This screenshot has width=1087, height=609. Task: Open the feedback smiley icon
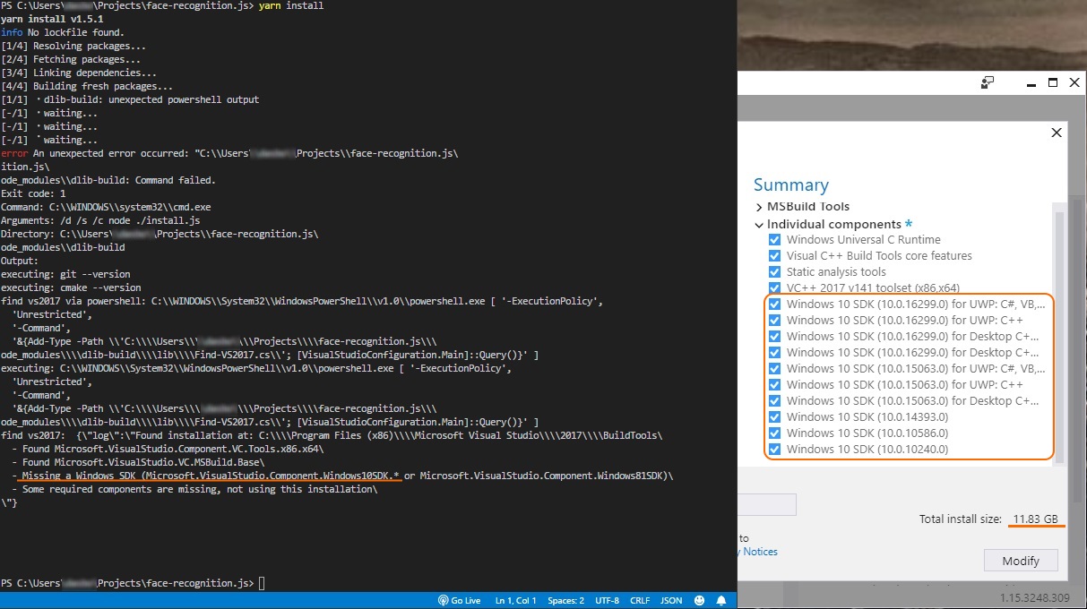pos(698,600)
